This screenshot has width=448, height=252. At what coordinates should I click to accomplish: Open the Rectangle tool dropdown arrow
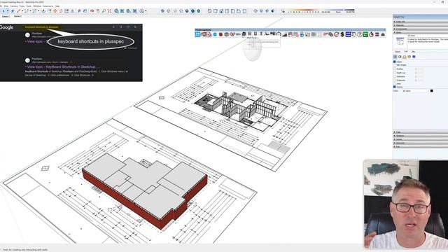pos(38,11)
